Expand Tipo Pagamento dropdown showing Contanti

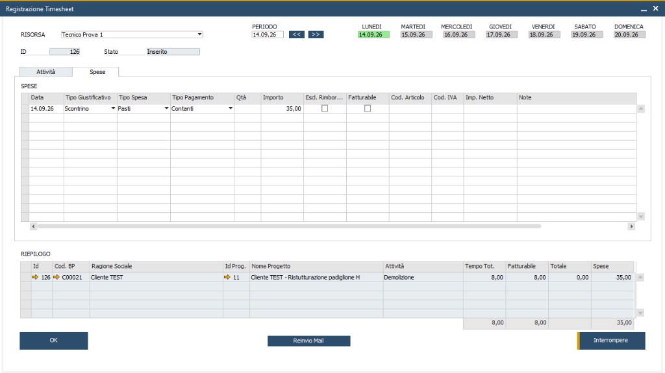pyautogui.click(x=231, y=108)
